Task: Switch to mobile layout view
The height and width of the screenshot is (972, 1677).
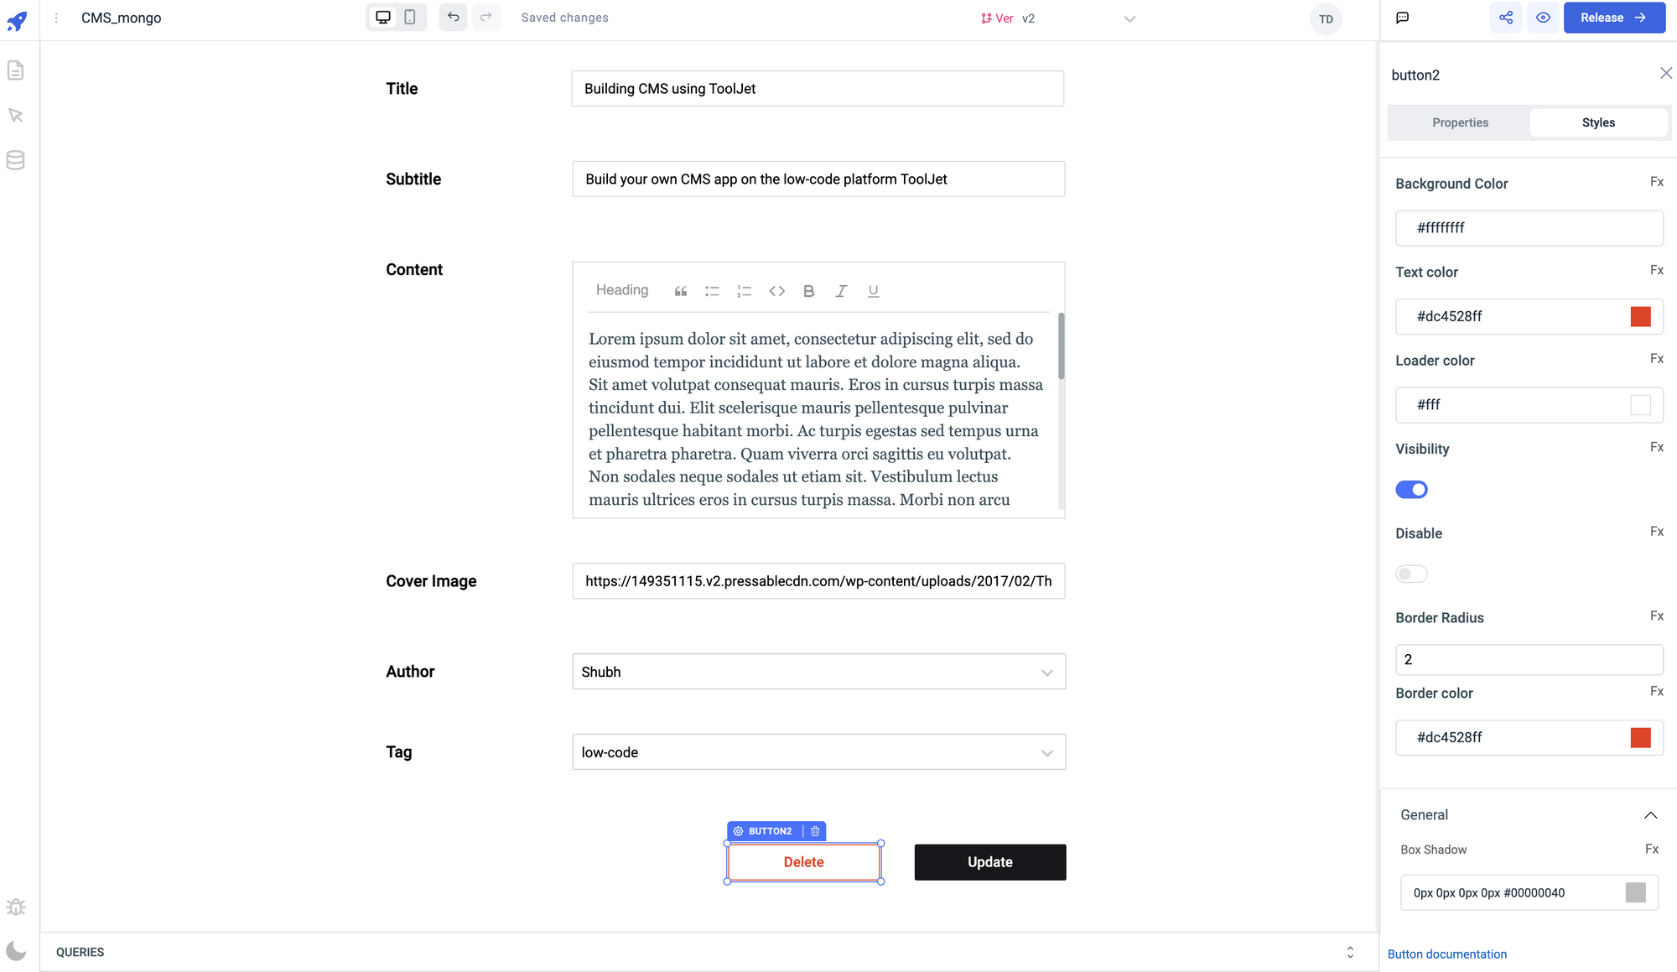Action: (410, 18)
